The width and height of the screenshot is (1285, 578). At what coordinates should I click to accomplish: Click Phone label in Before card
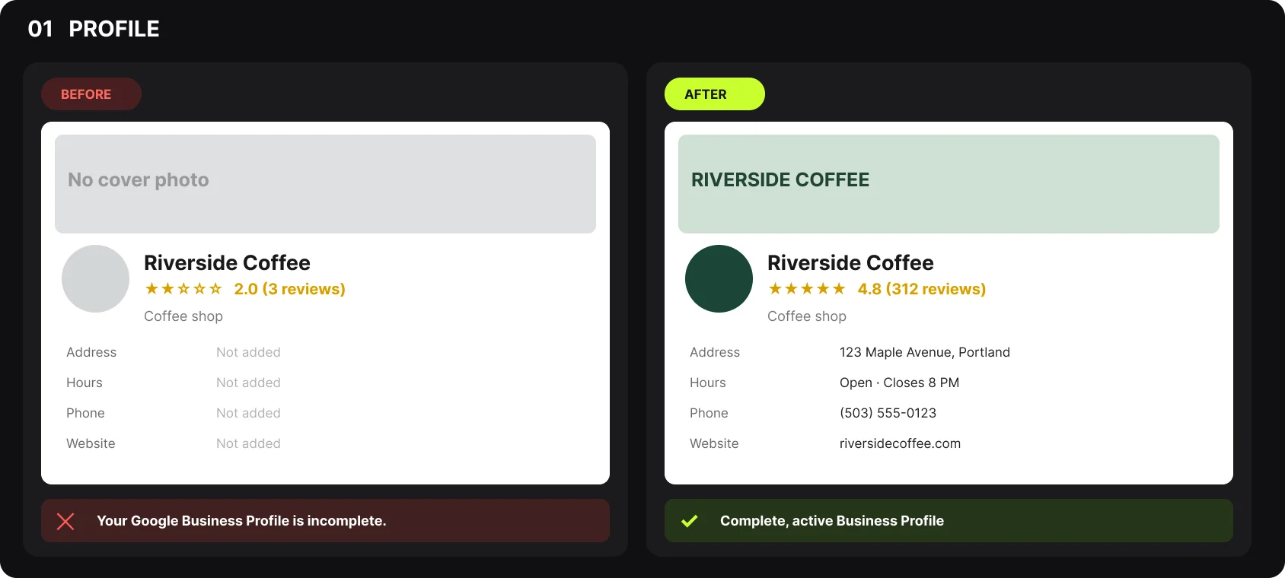point(85,413)
